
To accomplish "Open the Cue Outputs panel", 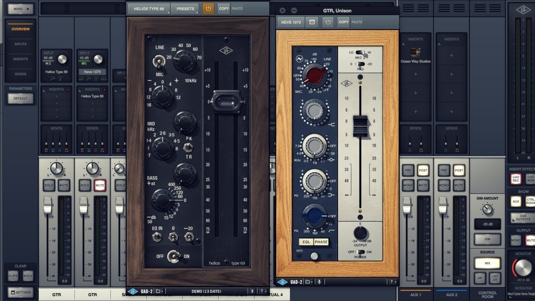I will pyautogui.click(x=523, y=218).
